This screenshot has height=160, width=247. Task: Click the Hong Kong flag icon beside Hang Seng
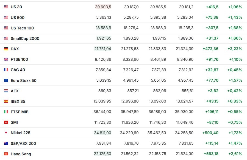click(6, 154)
